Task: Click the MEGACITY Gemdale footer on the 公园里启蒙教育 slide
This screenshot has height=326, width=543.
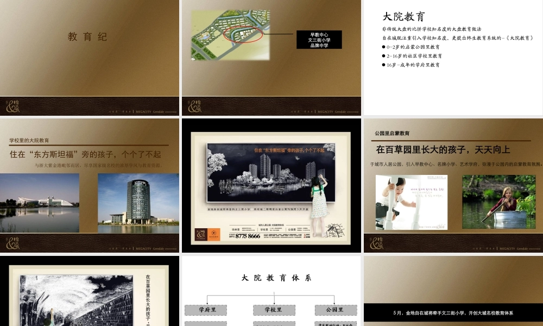Action: tap(520, 249)
